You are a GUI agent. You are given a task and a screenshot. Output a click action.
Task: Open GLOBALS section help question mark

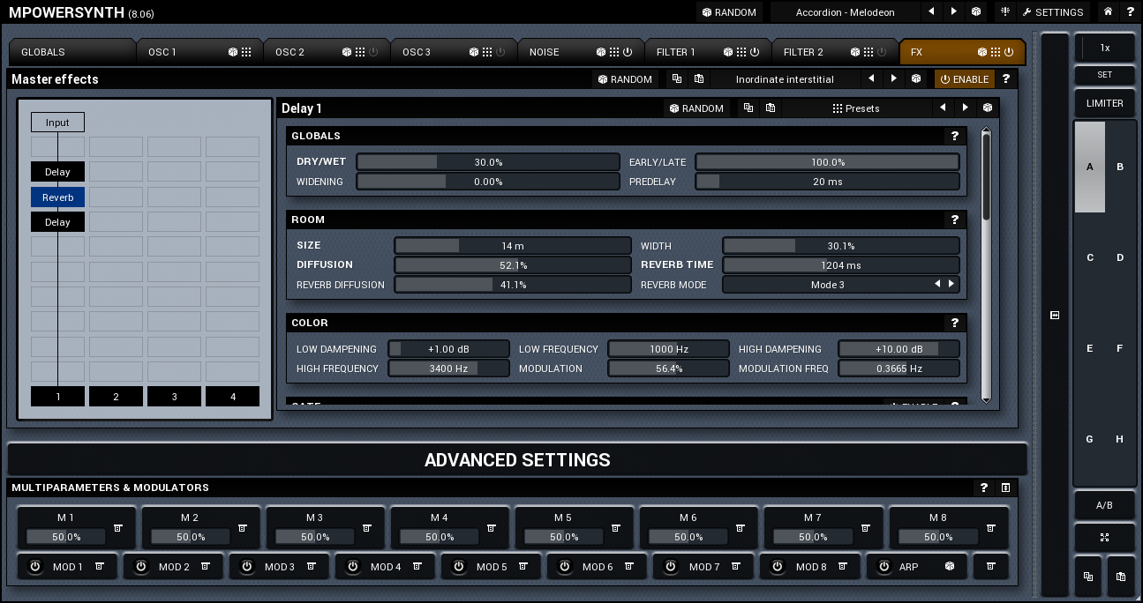[954, 136]
